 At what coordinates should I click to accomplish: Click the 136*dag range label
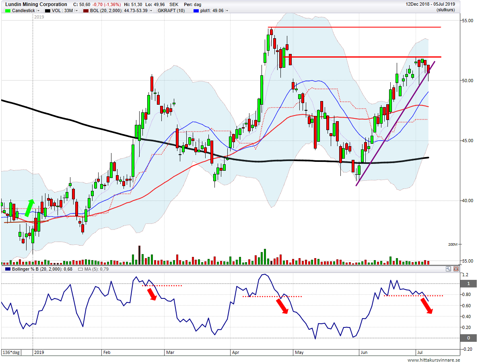pyautogui.click(x=11, y=352)
